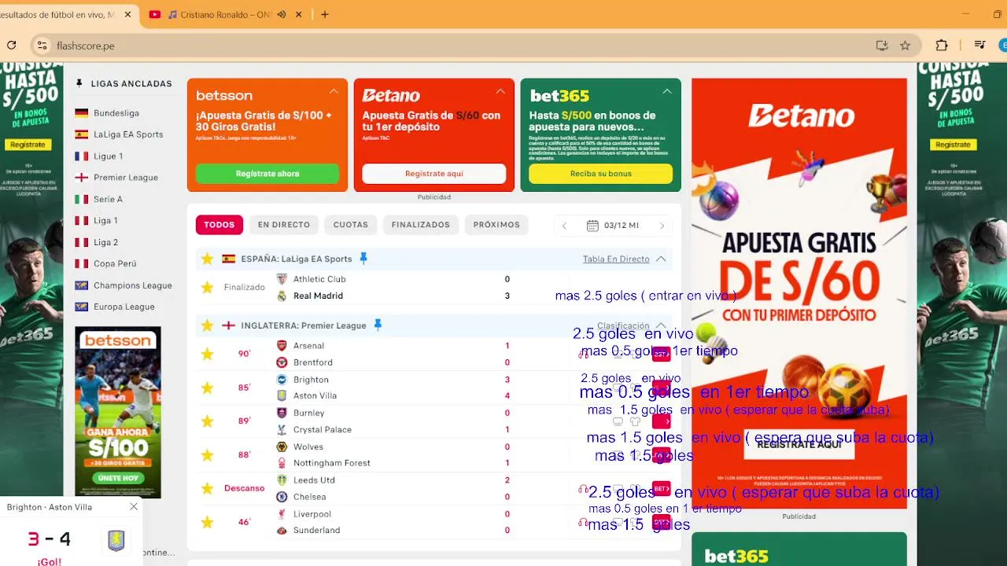
Task: Open Europa League in pinned leagues
Action: click(x=124, y=307)
